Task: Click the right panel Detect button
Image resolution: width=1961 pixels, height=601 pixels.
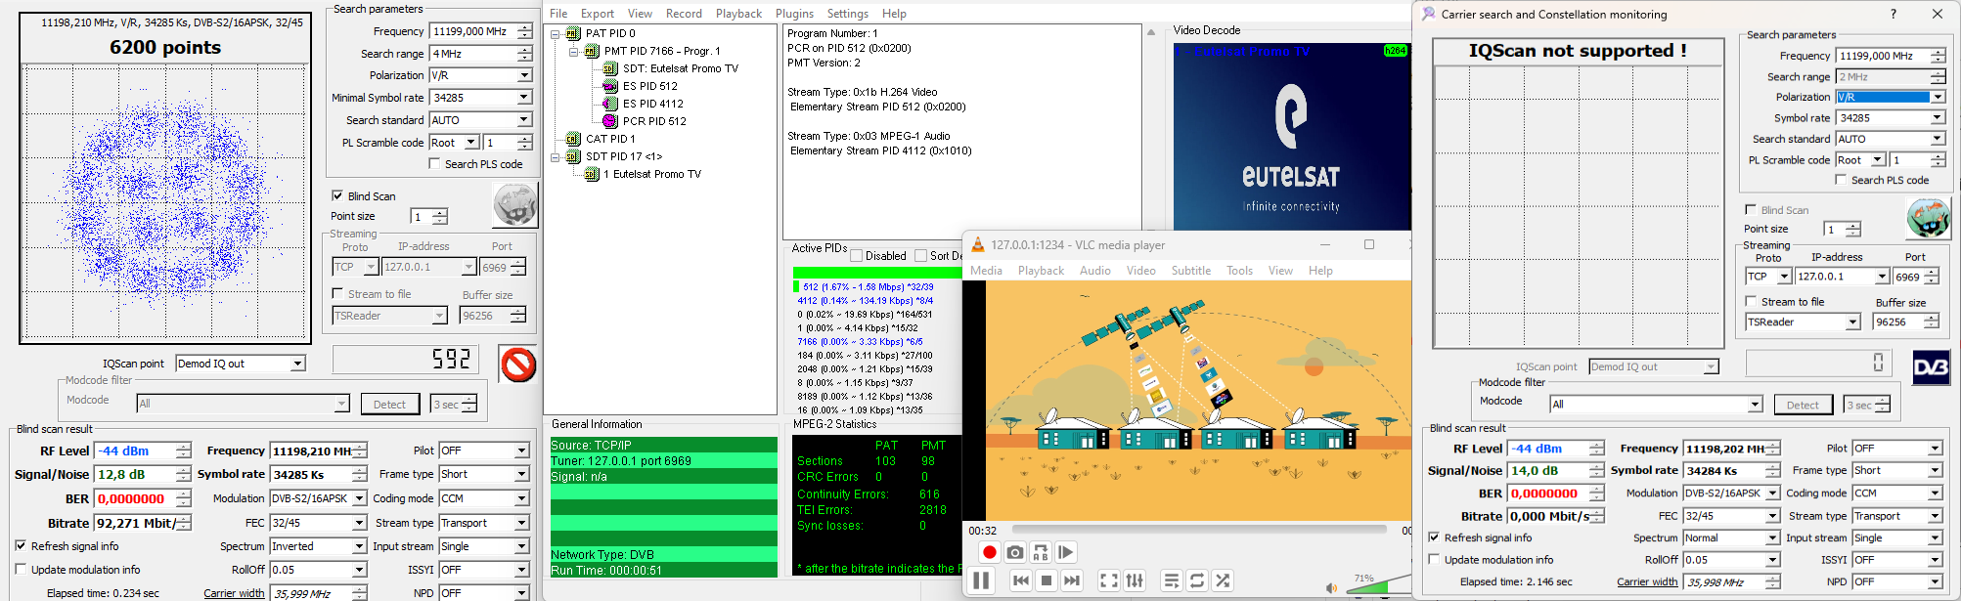Action: point(1803,405)
